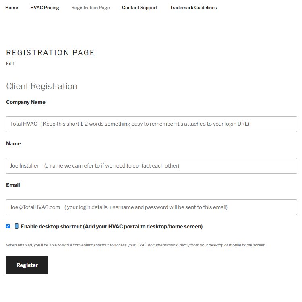
Task: Focus the Company Name input field
Action: coord(151,124)
